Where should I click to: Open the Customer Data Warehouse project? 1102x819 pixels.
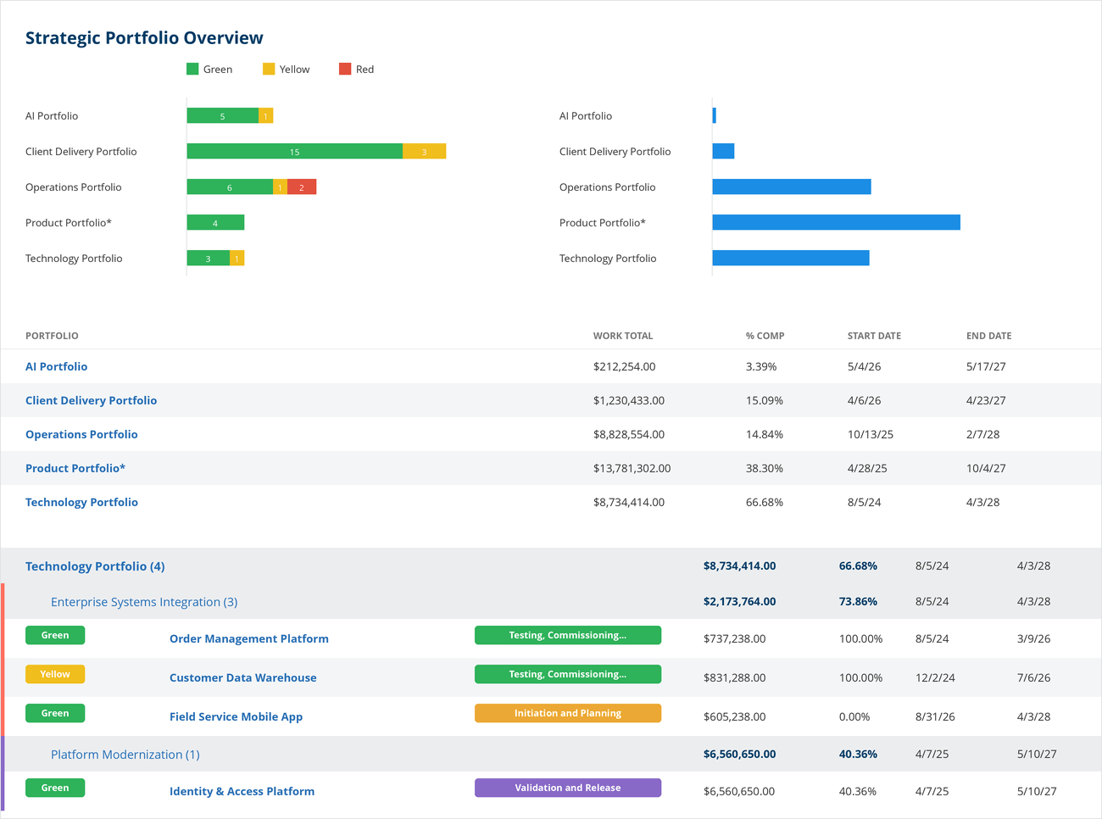[243, 677]
